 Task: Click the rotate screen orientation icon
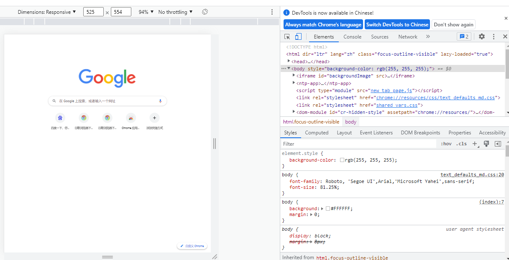click(205, 12)
